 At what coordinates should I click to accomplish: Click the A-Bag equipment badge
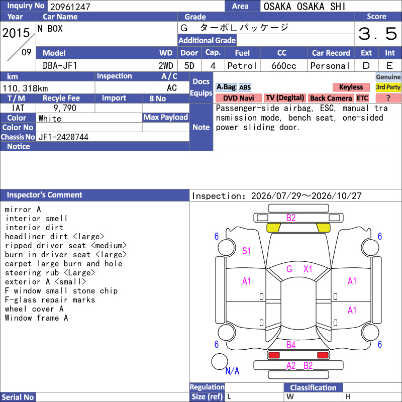coord(226,87)
